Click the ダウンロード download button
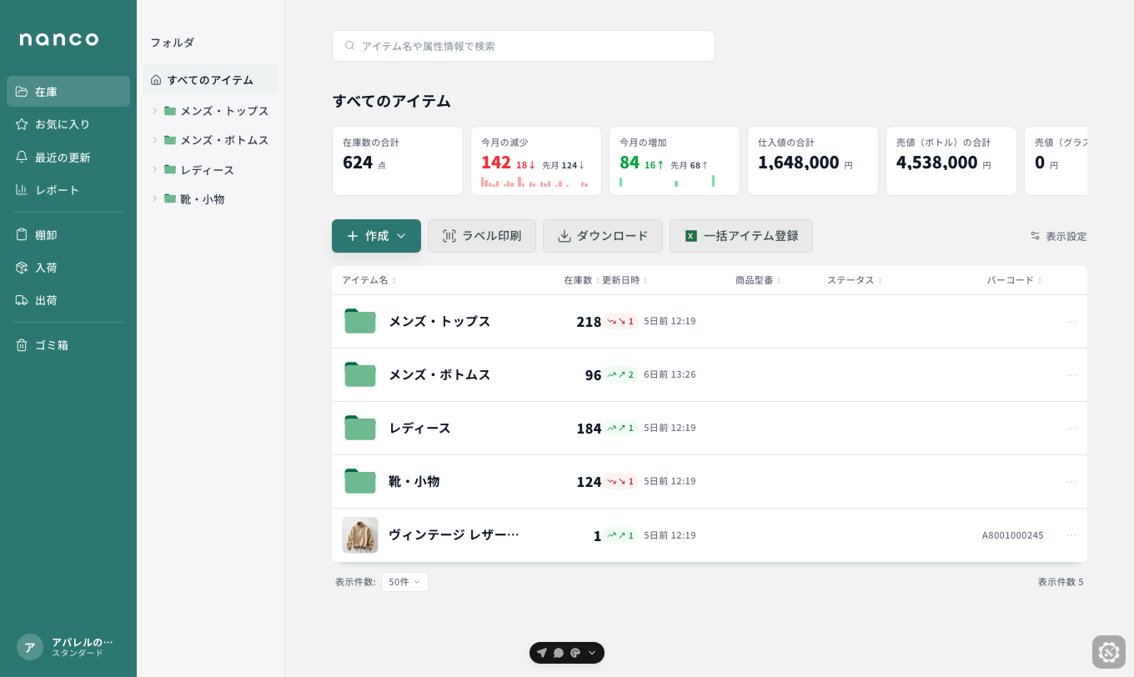The image size is (1134, 677). click(x=603, y=236)
